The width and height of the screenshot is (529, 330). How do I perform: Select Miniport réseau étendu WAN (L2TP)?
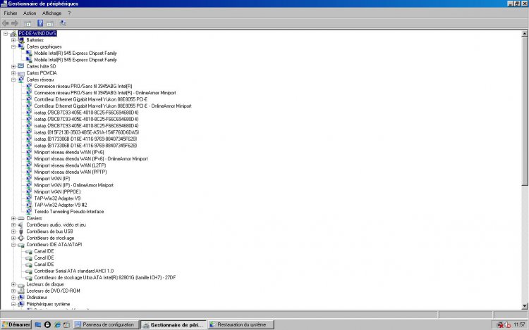[x=70, y=165]
